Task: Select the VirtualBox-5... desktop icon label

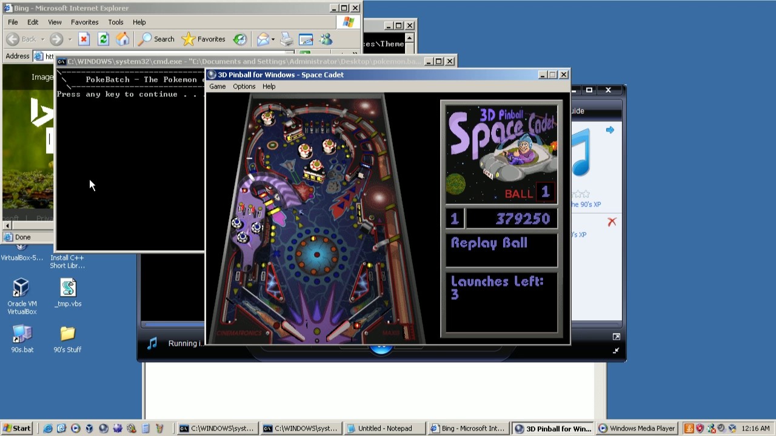Action: pyautogui.click(x=22, y=257)
